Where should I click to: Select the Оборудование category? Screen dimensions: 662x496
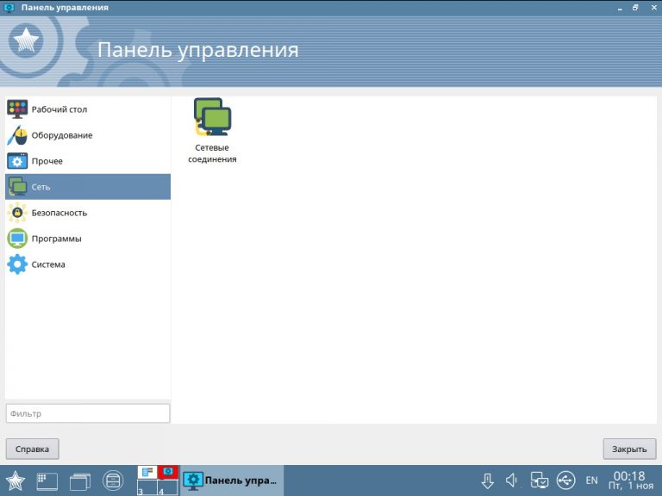(x=88, y=135)
